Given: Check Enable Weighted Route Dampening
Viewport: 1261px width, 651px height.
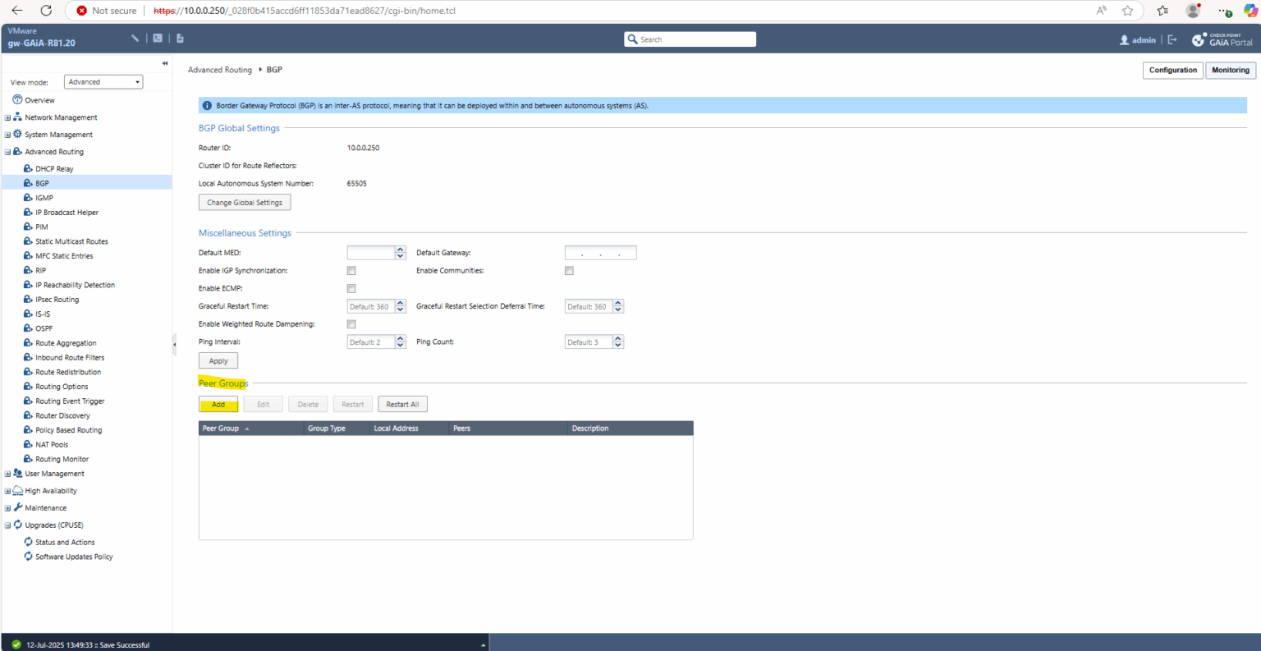Looking at the screenshot, I should coord(351,323).
